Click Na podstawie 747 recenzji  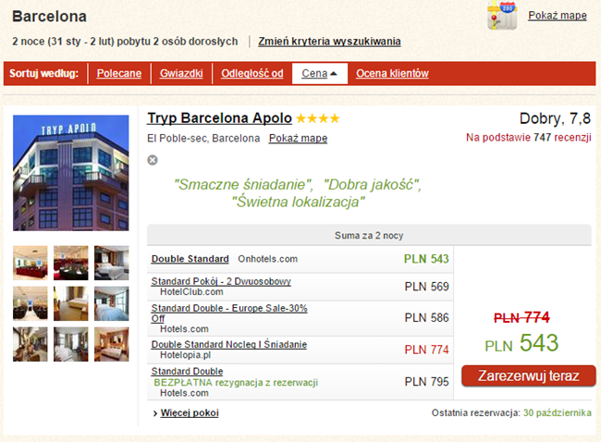coord(529,137)
